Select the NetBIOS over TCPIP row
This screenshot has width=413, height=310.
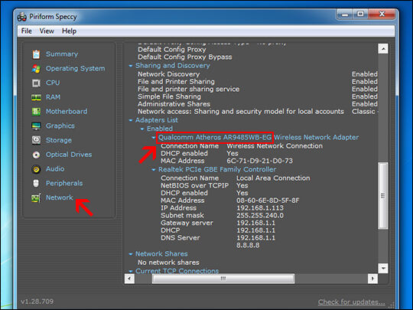coord(205,185)
